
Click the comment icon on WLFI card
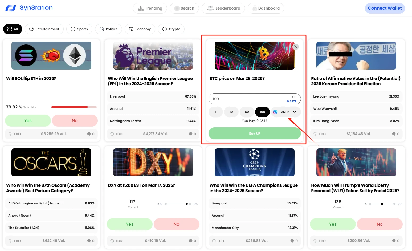coord(394,241)
